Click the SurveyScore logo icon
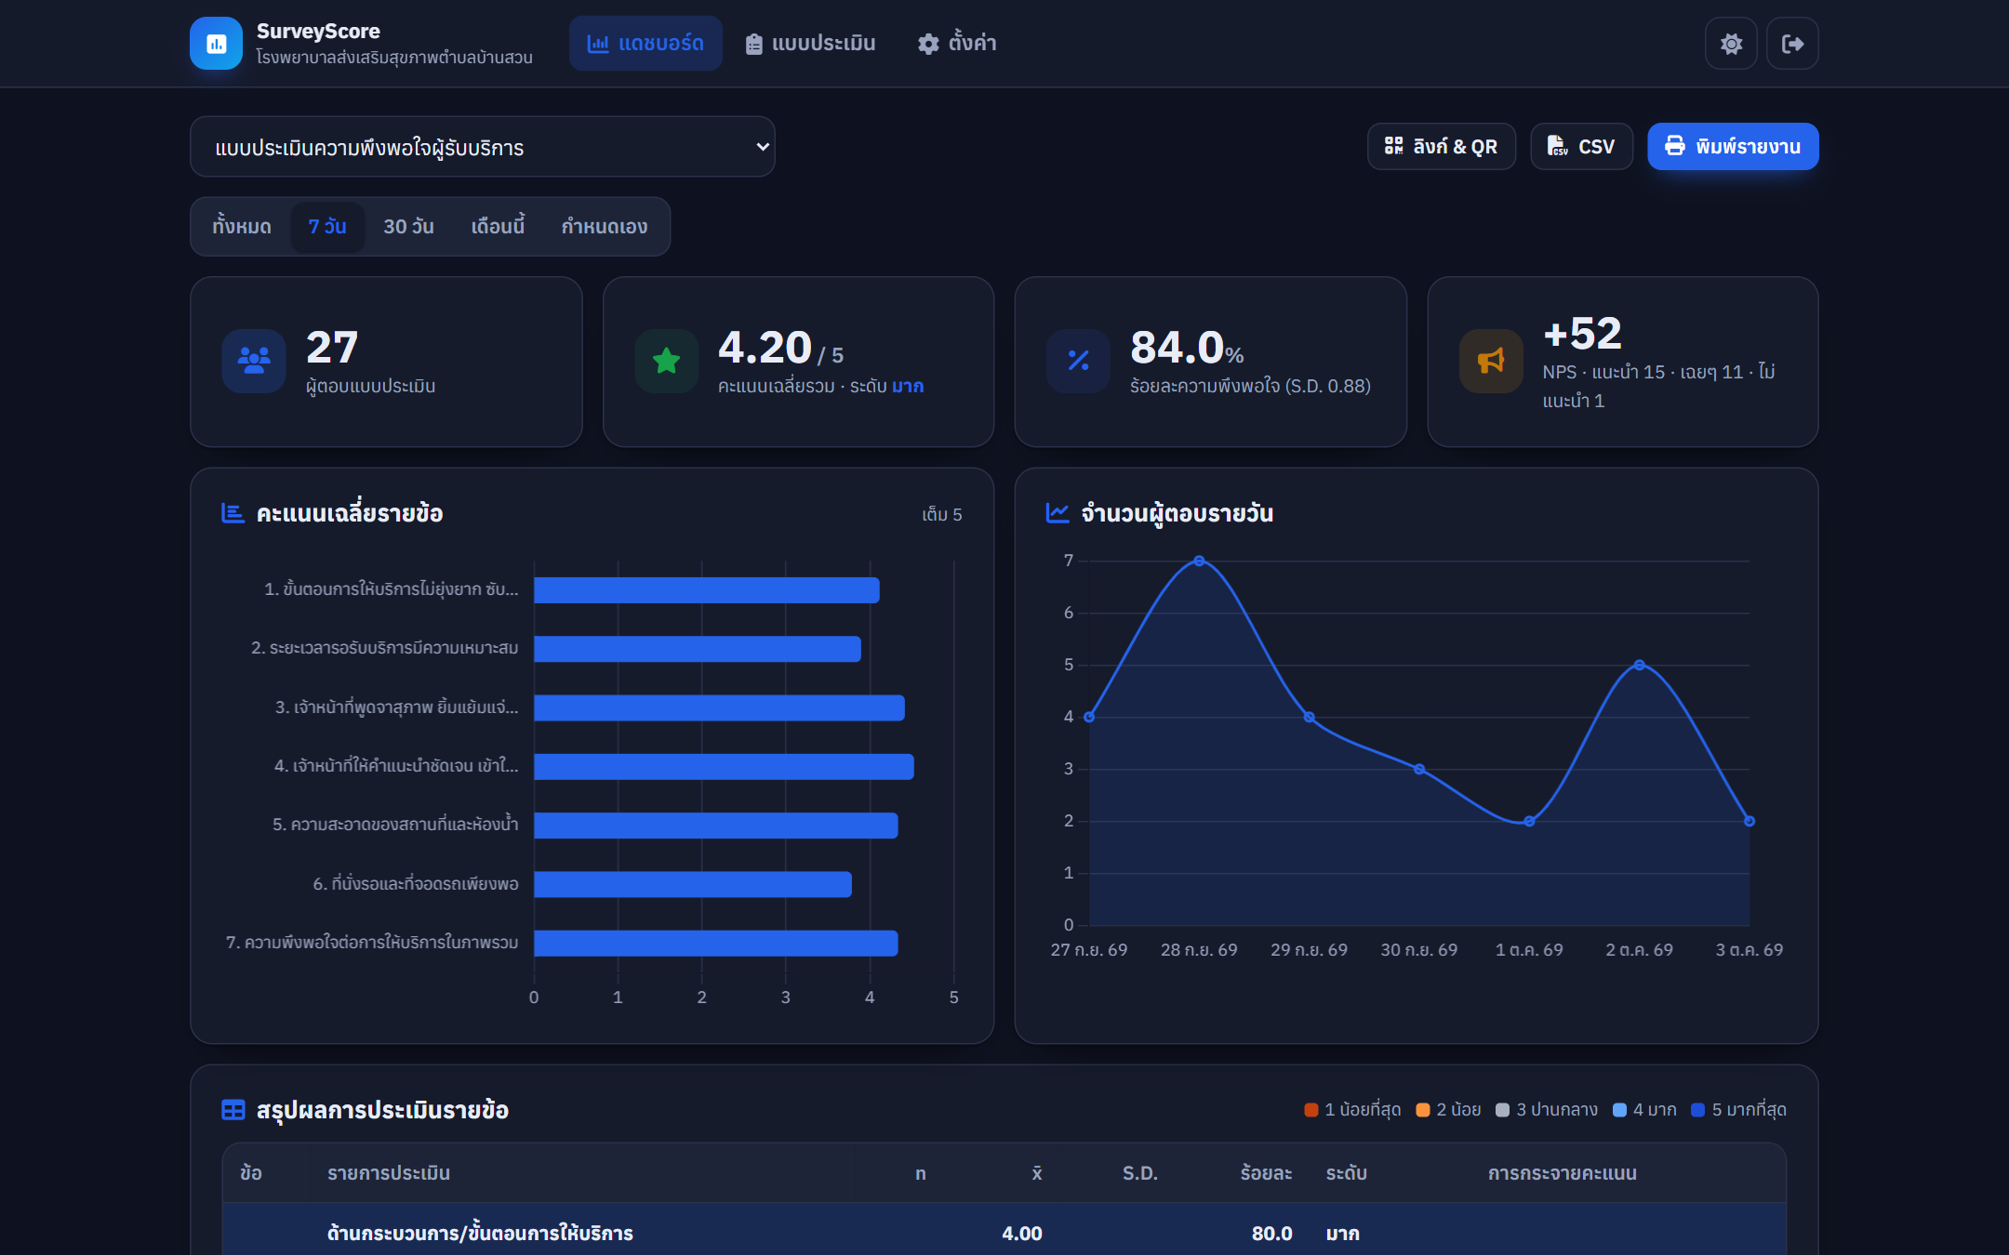 pos(216,44)
